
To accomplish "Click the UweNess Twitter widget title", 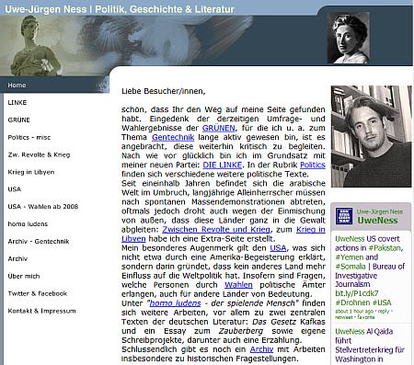I will [377, 220].
